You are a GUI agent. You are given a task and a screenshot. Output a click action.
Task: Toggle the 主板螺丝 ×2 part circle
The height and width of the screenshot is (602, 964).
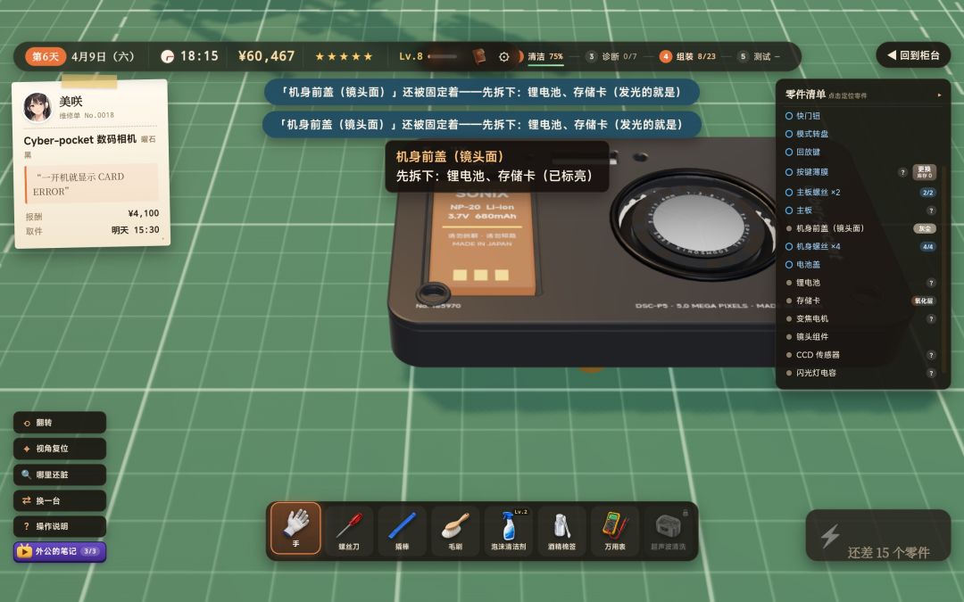click(x=789, y=193)
